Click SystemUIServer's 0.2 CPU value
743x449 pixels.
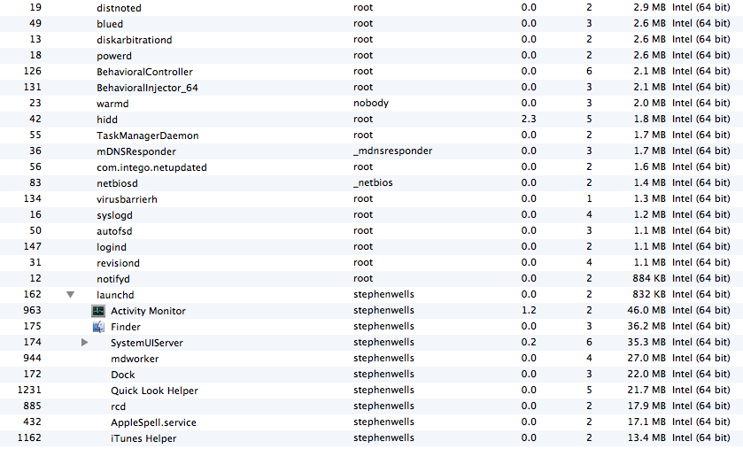click(529, 342)
